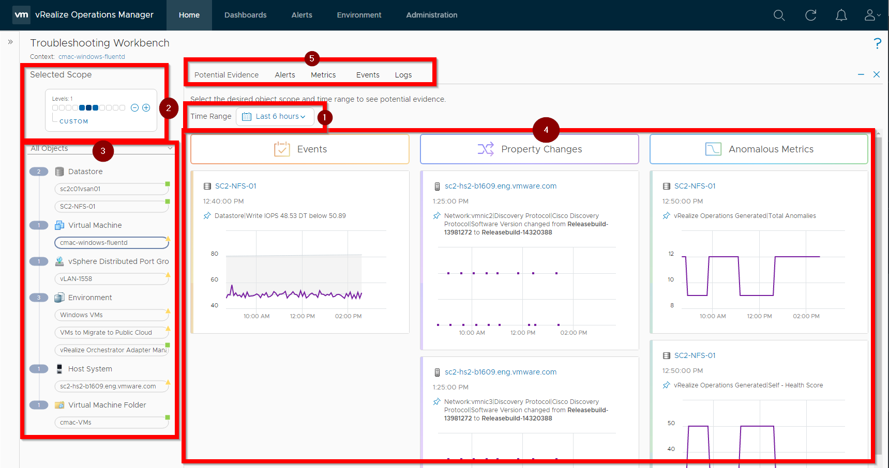The image size is (889, 468).
Task: Open SC2-NFS-01 link in Health Score card
Action: point(695,355)
